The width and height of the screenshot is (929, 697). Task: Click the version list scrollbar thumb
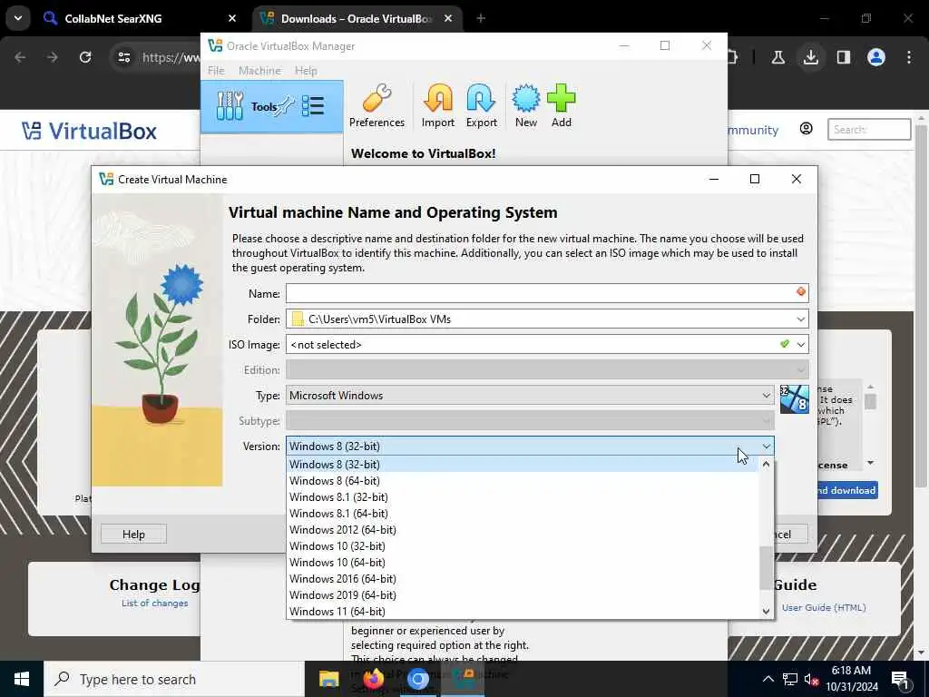[x=766, y=568]
